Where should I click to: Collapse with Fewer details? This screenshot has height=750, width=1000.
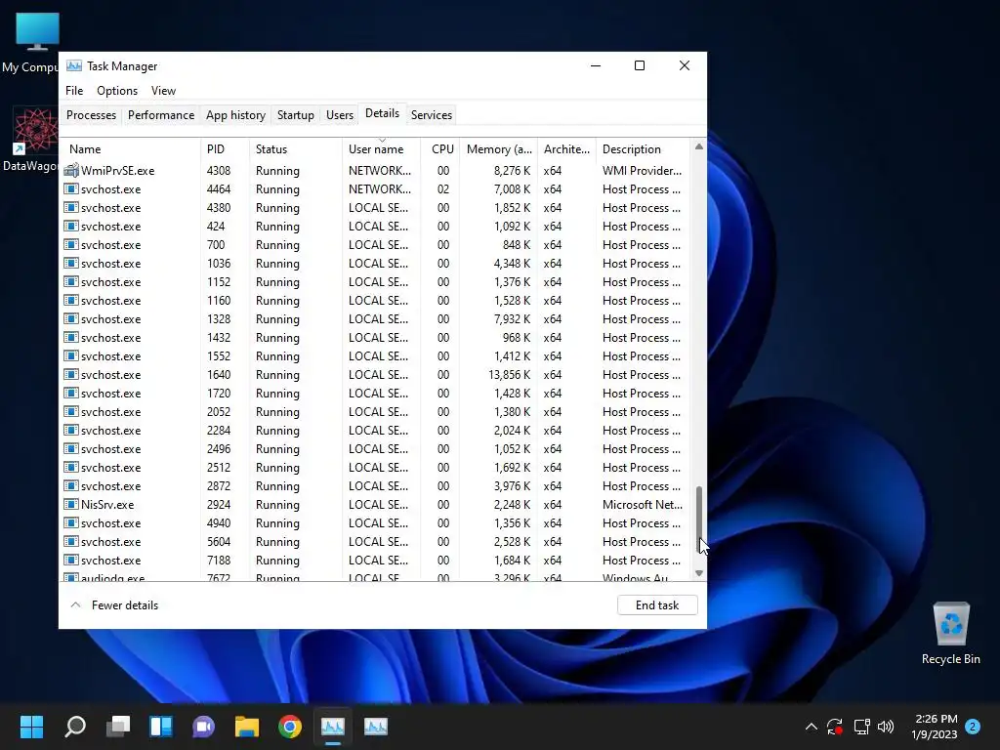coord(115,605)
